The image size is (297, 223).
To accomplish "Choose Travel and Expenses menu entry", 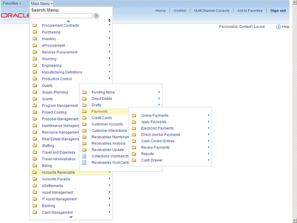I will tap(58, 152).
